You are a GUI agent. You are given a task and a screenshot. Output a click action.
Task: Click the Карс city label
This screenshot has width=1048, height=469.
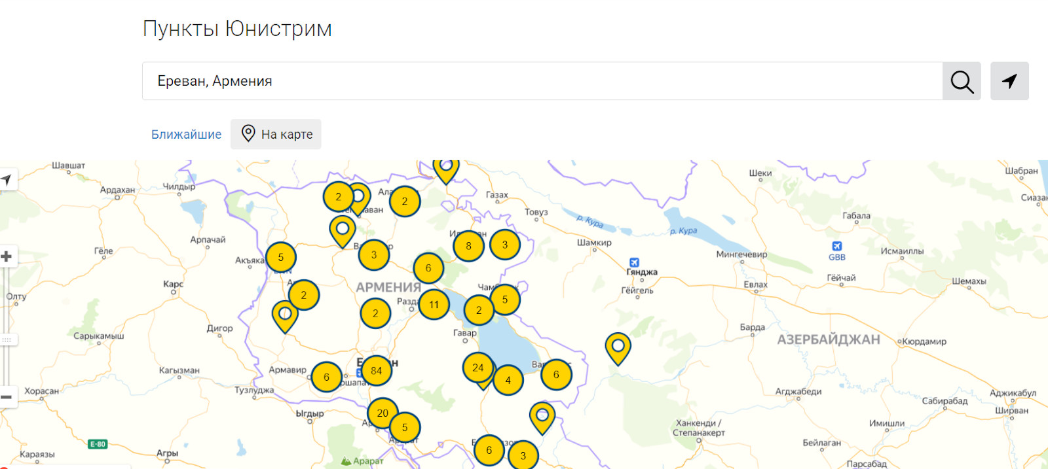tap(173, 284)
